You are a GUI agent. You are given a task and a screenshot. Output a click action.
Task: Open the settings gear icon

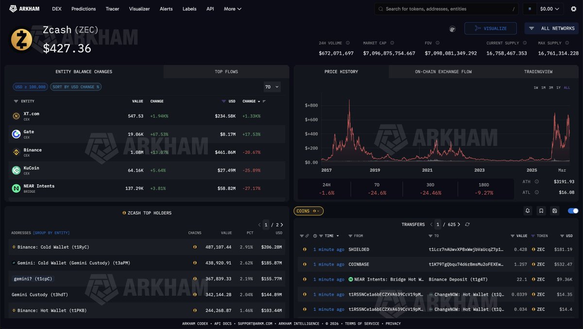coord(573,9)
